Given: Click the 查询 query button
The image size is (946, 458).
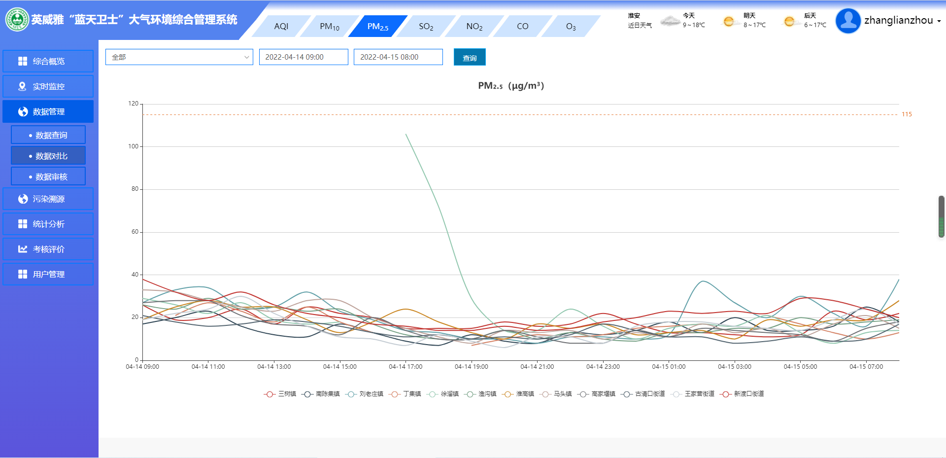Looking at the screenshot, I should (469, 58).
